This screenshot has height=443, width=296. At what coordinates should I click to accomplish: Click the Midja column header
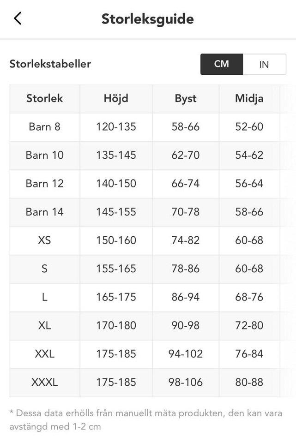[x=249, y=98]
